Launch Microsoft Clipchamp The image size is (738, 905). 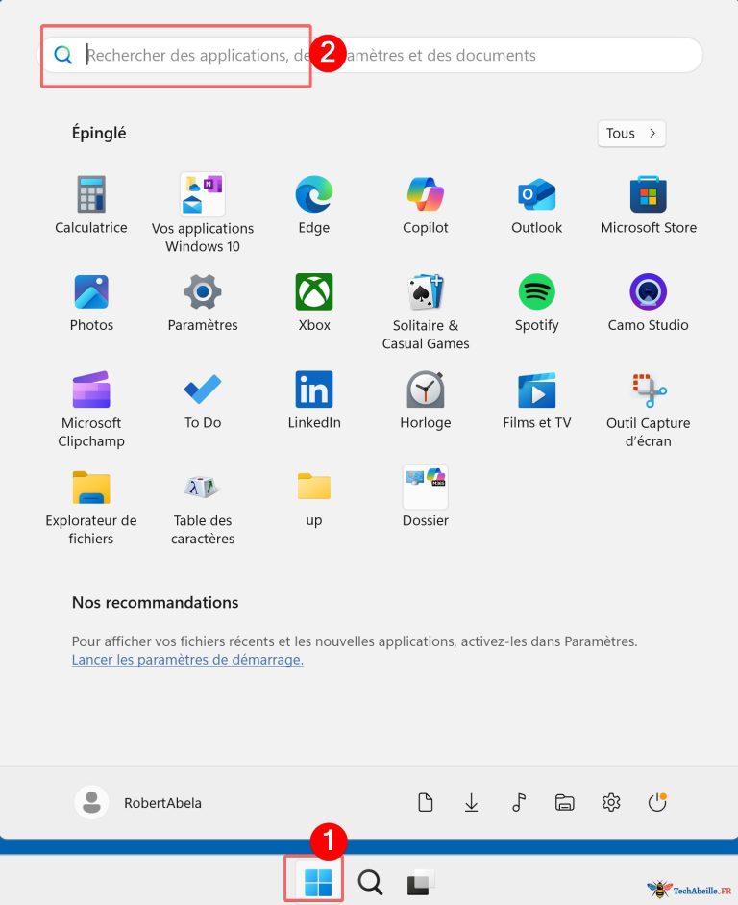pyautogui.click(x=91, y=409)
